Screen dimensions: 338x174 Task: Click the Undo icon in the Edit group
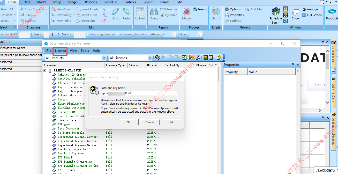click(x=115, y=12)
